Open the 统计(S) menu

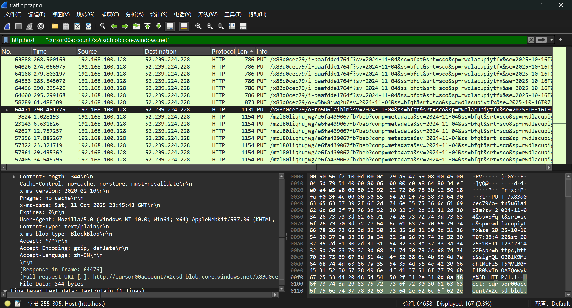158,15
